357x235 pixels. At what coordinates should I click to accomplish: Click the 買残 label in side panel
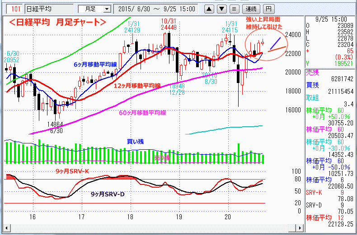(312, 85)
